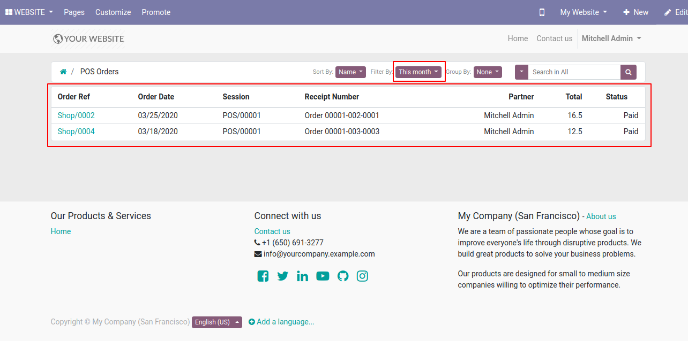Open the Group By None dropdown

(488, 72)
